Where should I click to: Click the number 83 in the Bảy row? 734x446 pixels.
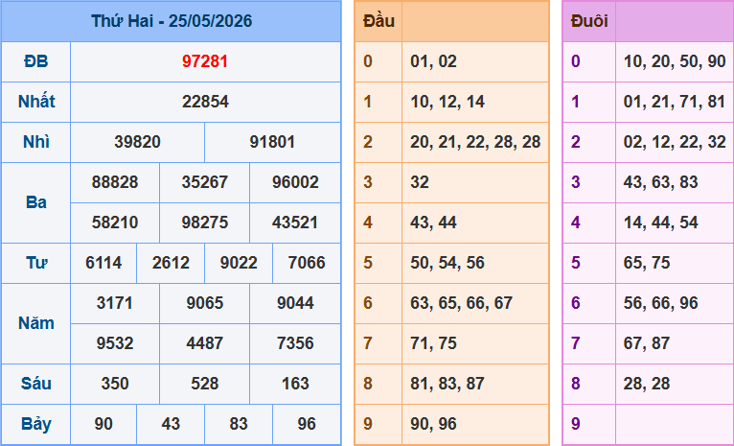[239, 424]
